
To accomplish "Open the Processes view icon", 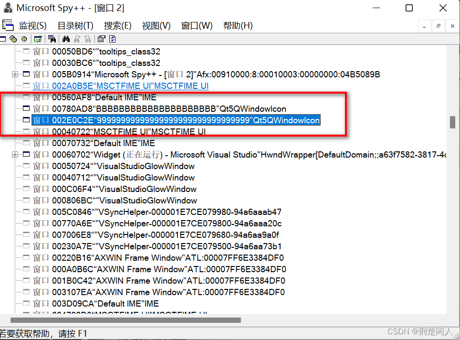I will (x=13, y=39).
